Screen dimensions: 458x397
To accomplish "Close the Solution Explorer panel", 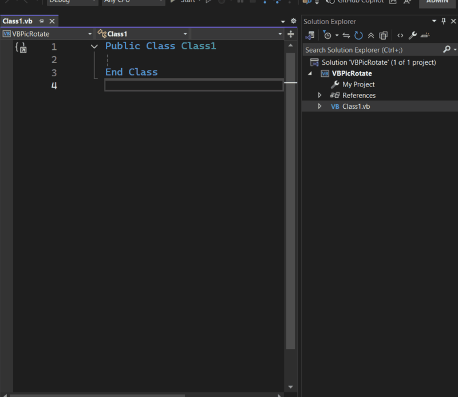I will click(x=453, y=21).
